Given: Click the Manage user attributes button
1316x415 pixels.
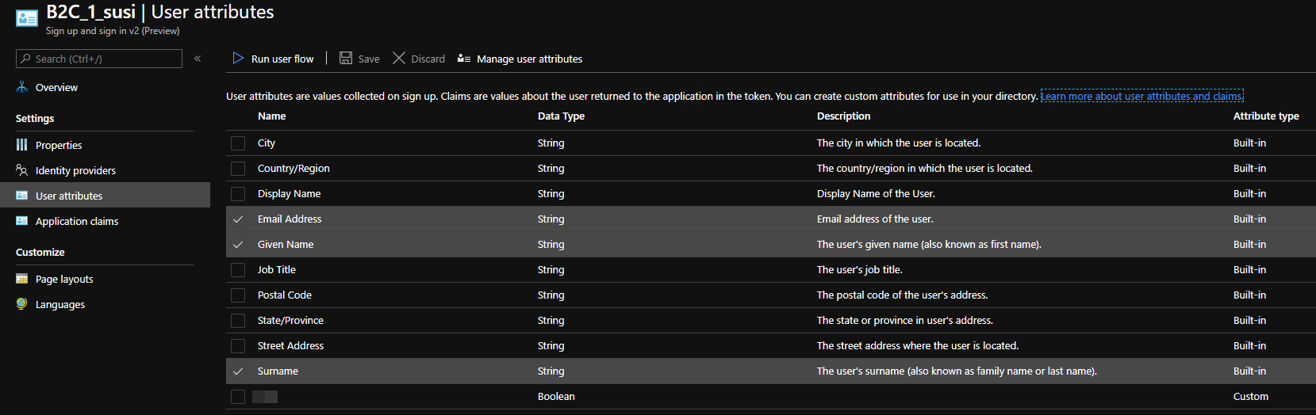Looking at the screenshot, I should coord(529,59).
